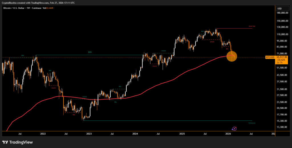Image resolution: width=292 pixels, height=148 pixels.
Task: Click the 2022 label on time axis
Action: (43, 133)
